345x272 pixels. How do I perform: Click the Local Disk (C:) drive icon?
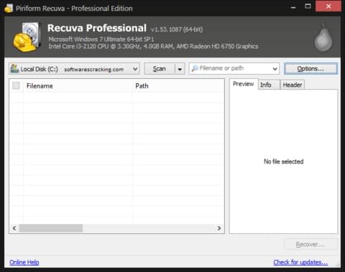click(14, 69)
